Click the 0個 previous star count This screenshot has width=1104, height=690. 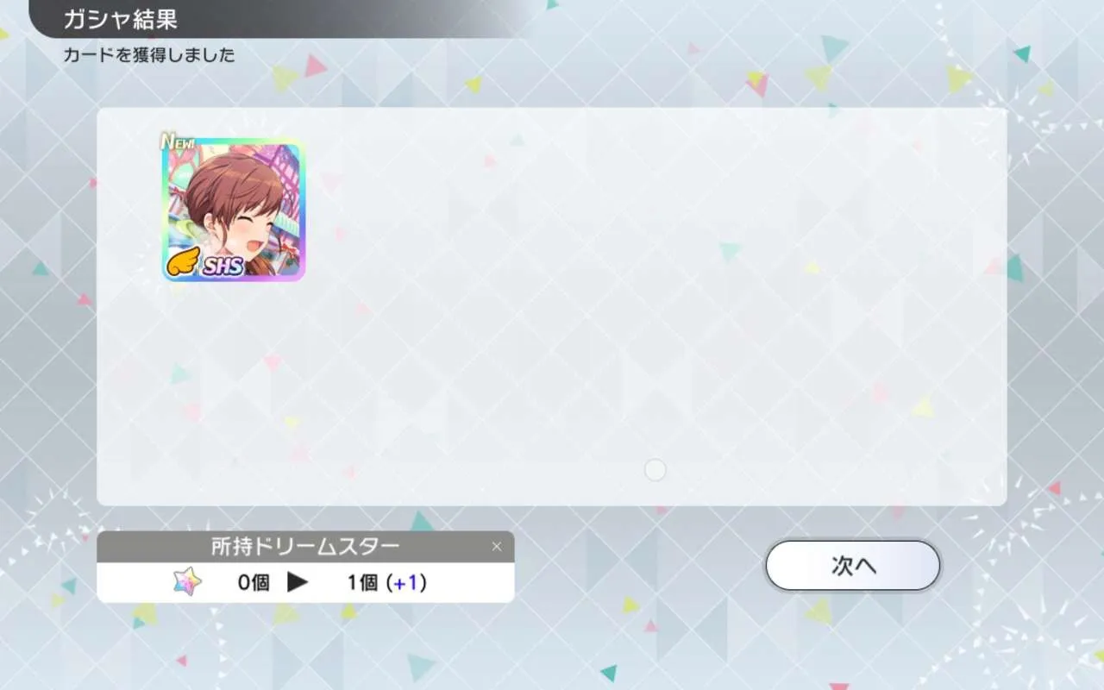coord(254,583)
